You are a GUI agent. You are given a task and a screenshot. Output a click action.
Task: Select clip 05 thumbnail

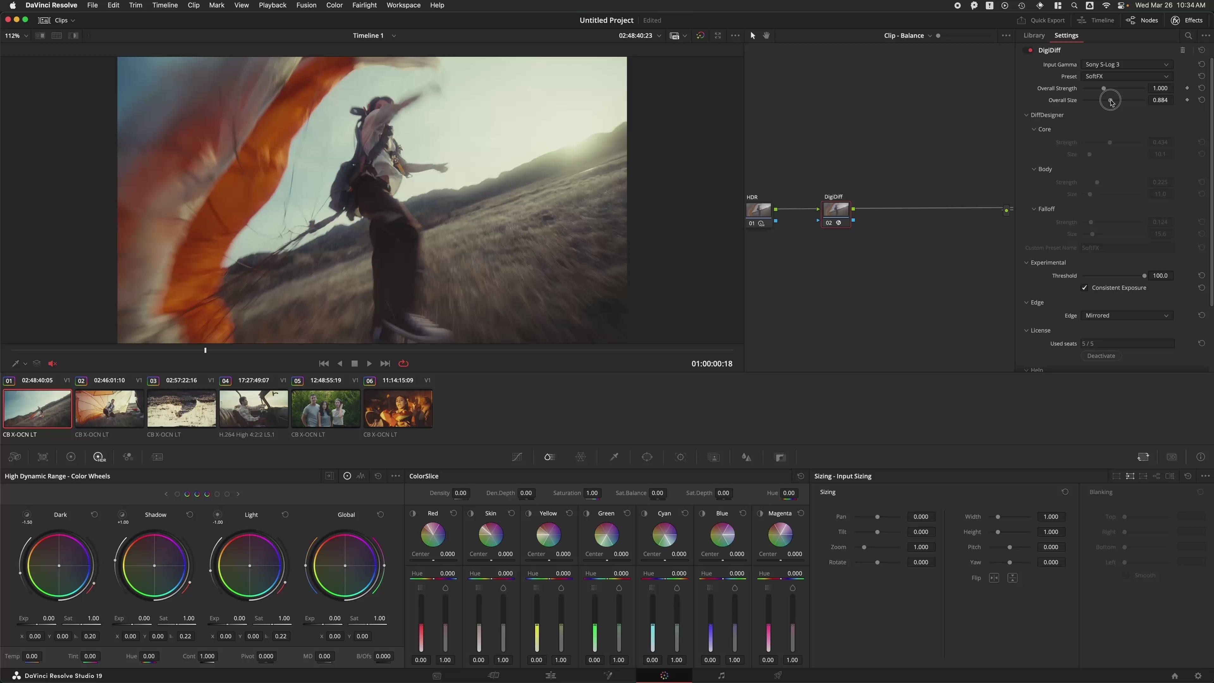pos(326,409)
